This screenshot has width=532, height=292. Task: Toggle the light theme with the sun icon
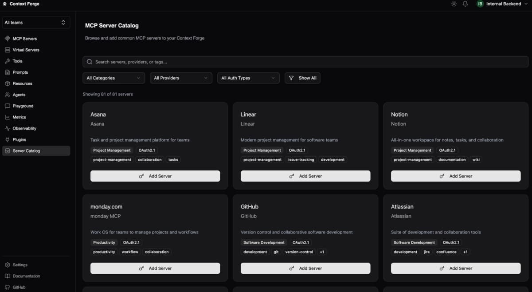(454, 4)
